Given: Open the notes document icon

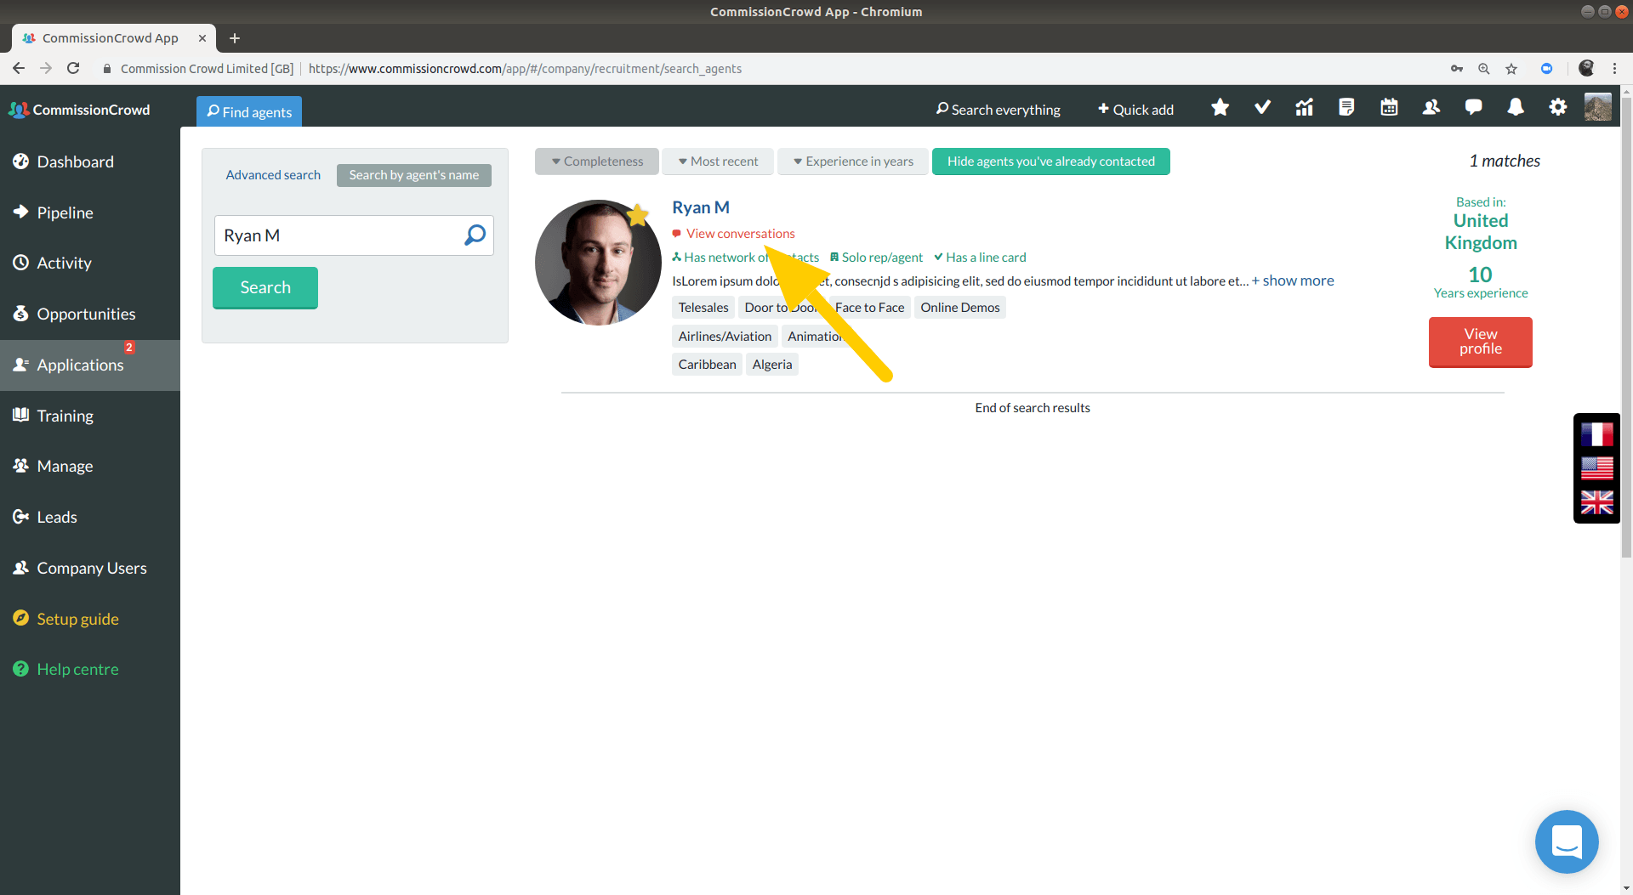Looking at the screenshot, I should tap(1346, 107).
